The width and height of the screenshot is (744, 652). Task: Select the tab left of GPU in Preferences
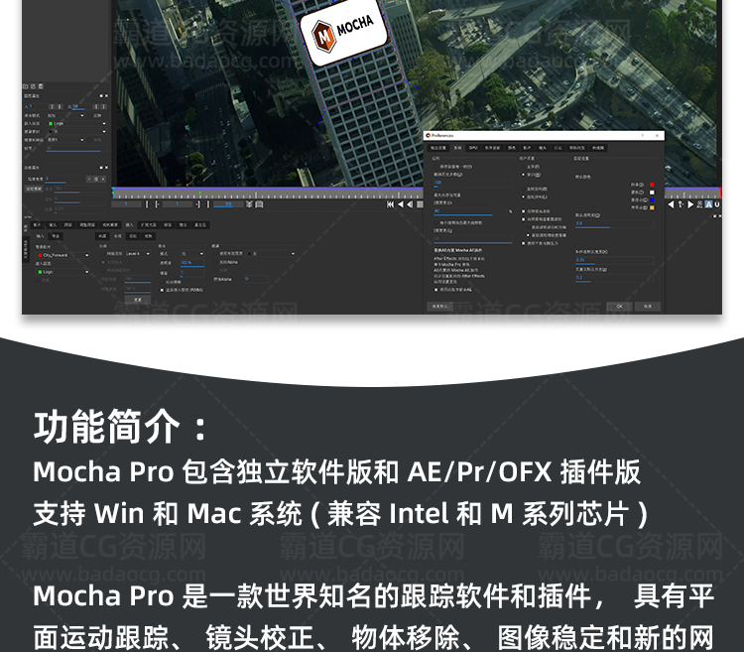coord(457,148)
